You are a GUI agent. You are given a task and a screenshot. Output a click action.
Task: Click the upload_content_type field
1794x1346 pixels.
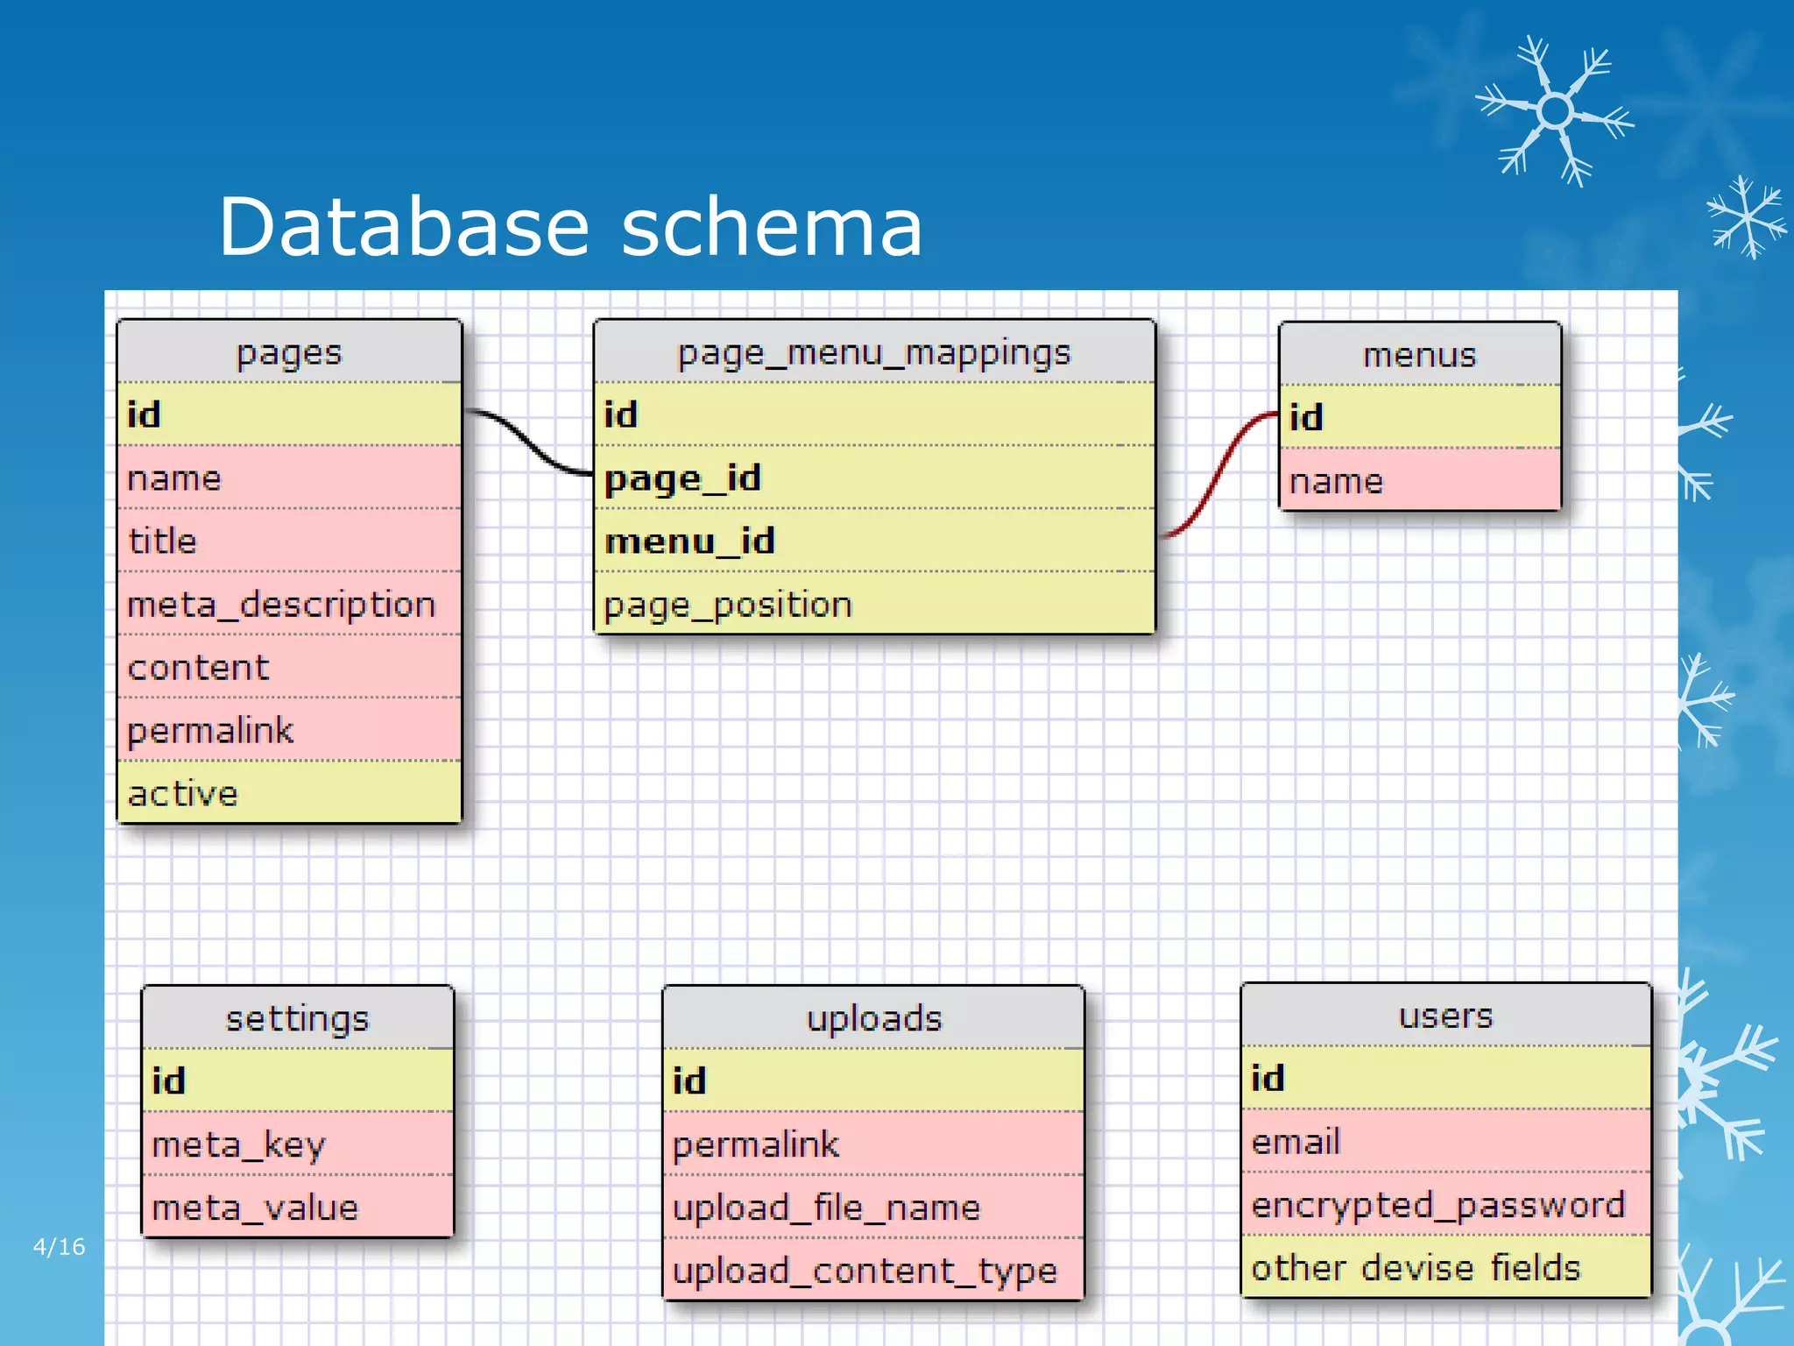(x=865, y=1271)
